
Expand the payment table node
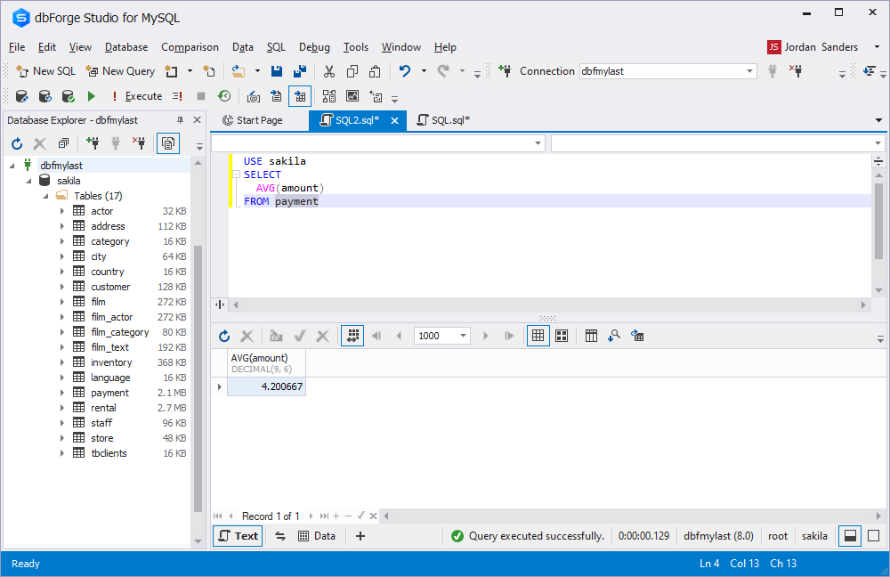pyautogui.click(x=62, y=393)
